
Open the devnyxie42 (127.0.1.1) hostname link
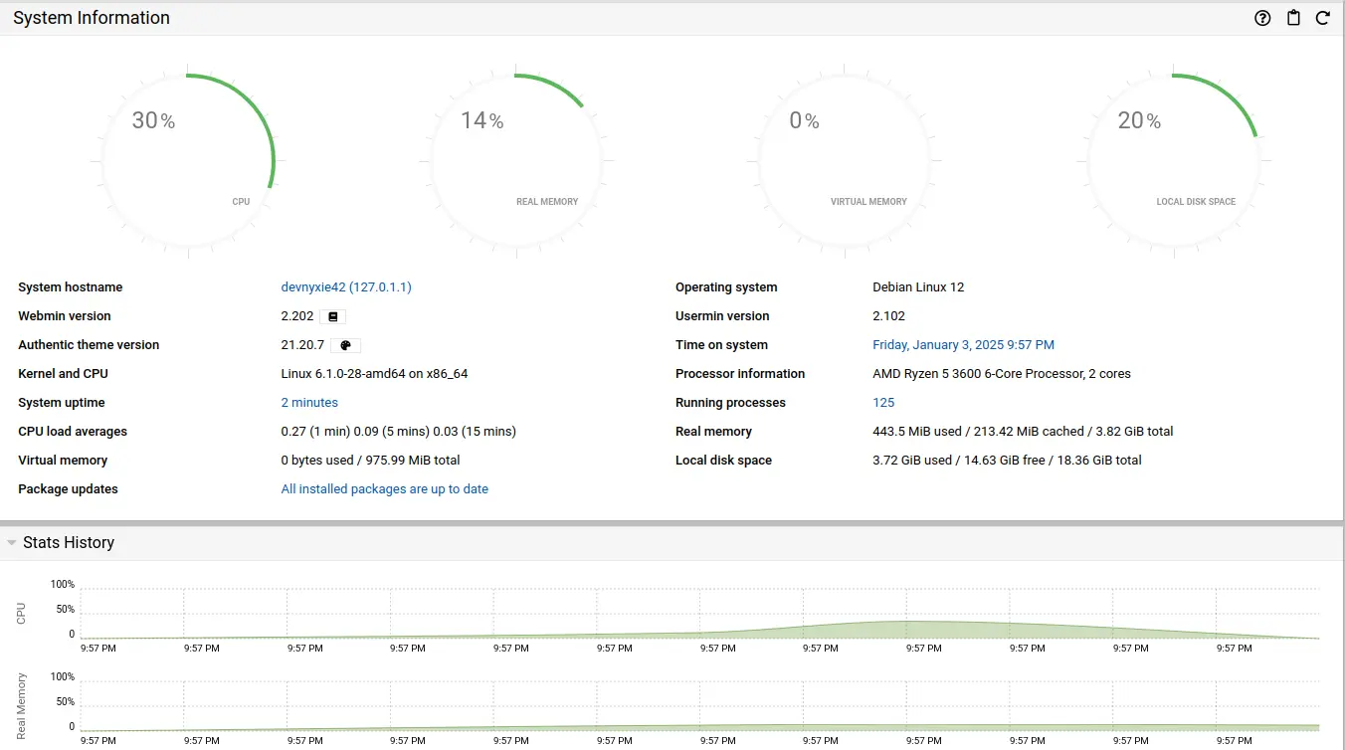point(346,287)
